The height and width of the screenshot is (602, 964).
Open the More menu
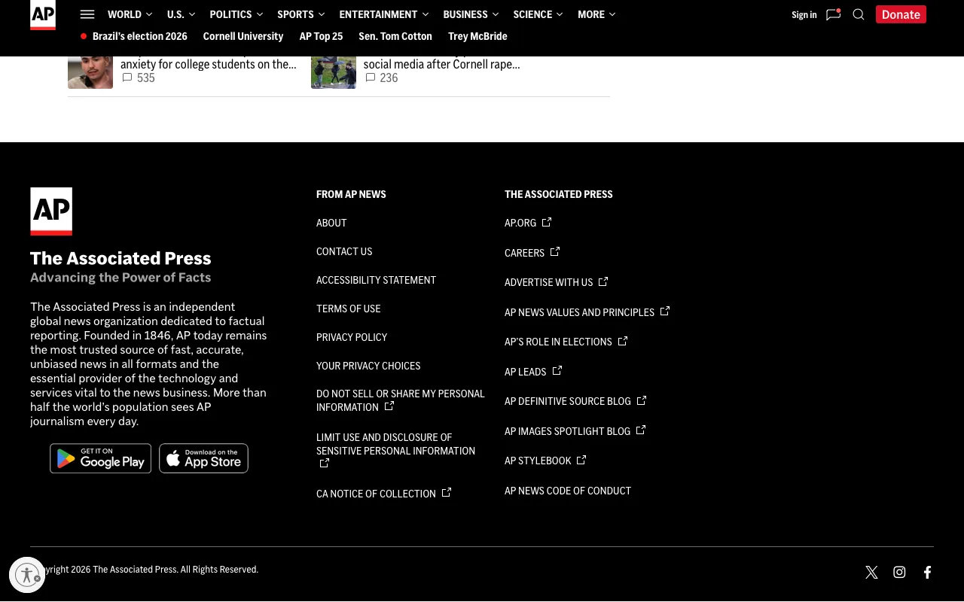596,14
